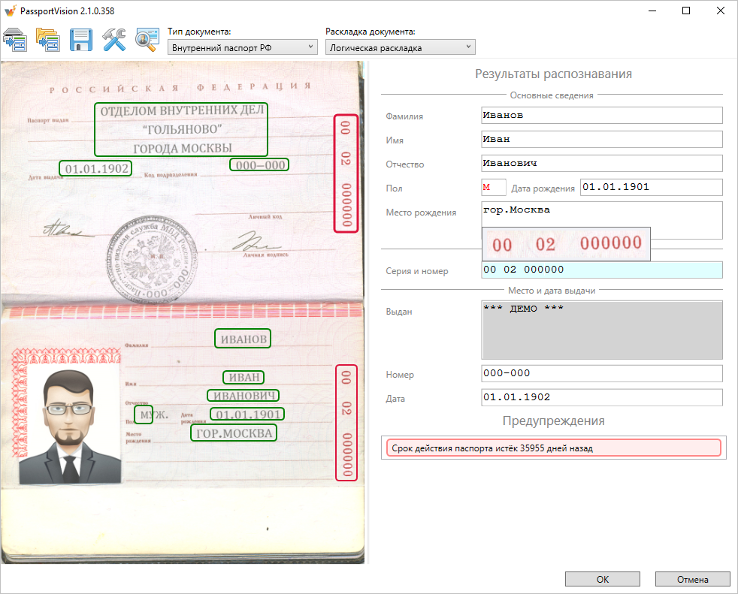
Task: Click the Место и дата выдачи label
Action: pos(552,291)
